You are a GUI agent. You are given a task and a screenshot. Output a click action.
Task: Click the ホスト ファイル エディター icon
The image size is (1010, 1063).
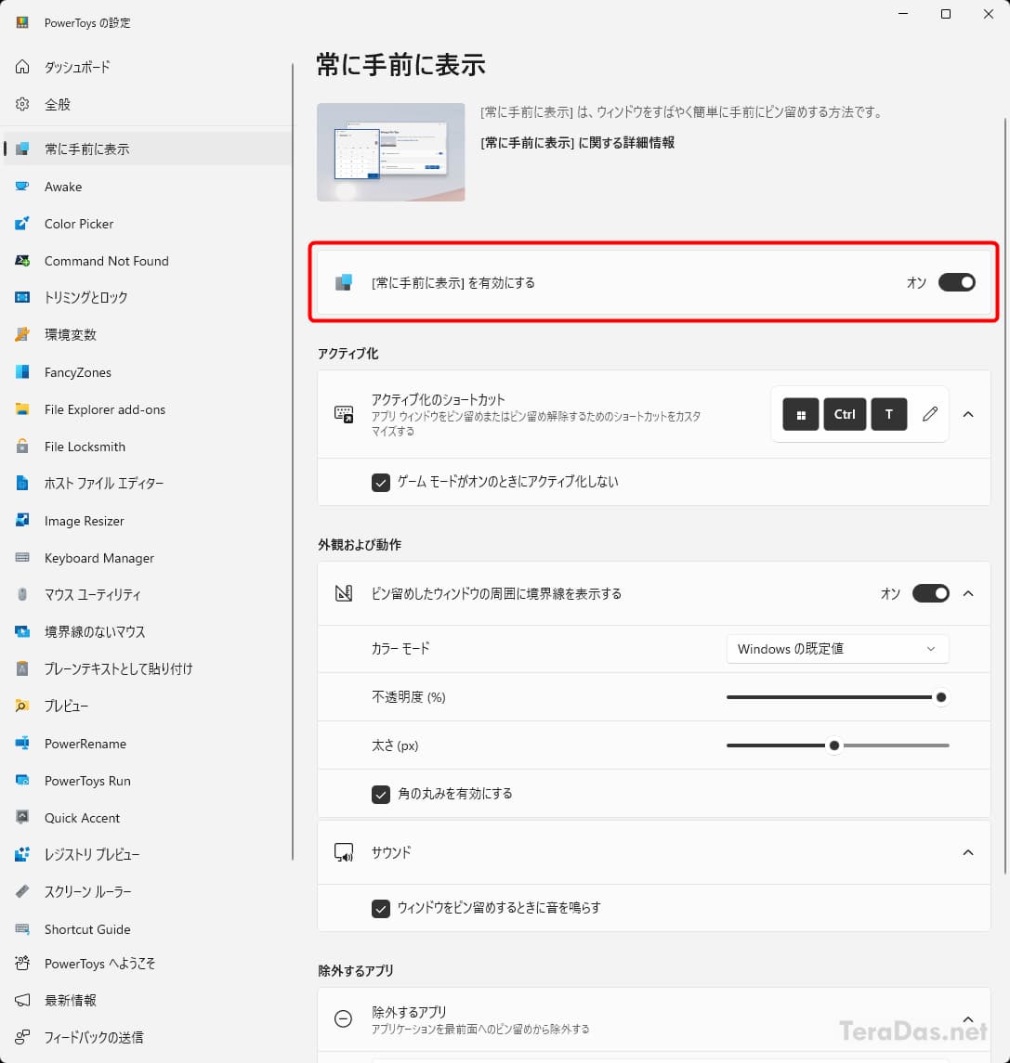[x=22, y=484]
